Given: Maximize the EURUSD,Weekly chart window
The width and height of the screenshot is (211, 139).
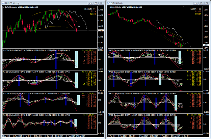Looking at the screenshot, I should (96, 3).
